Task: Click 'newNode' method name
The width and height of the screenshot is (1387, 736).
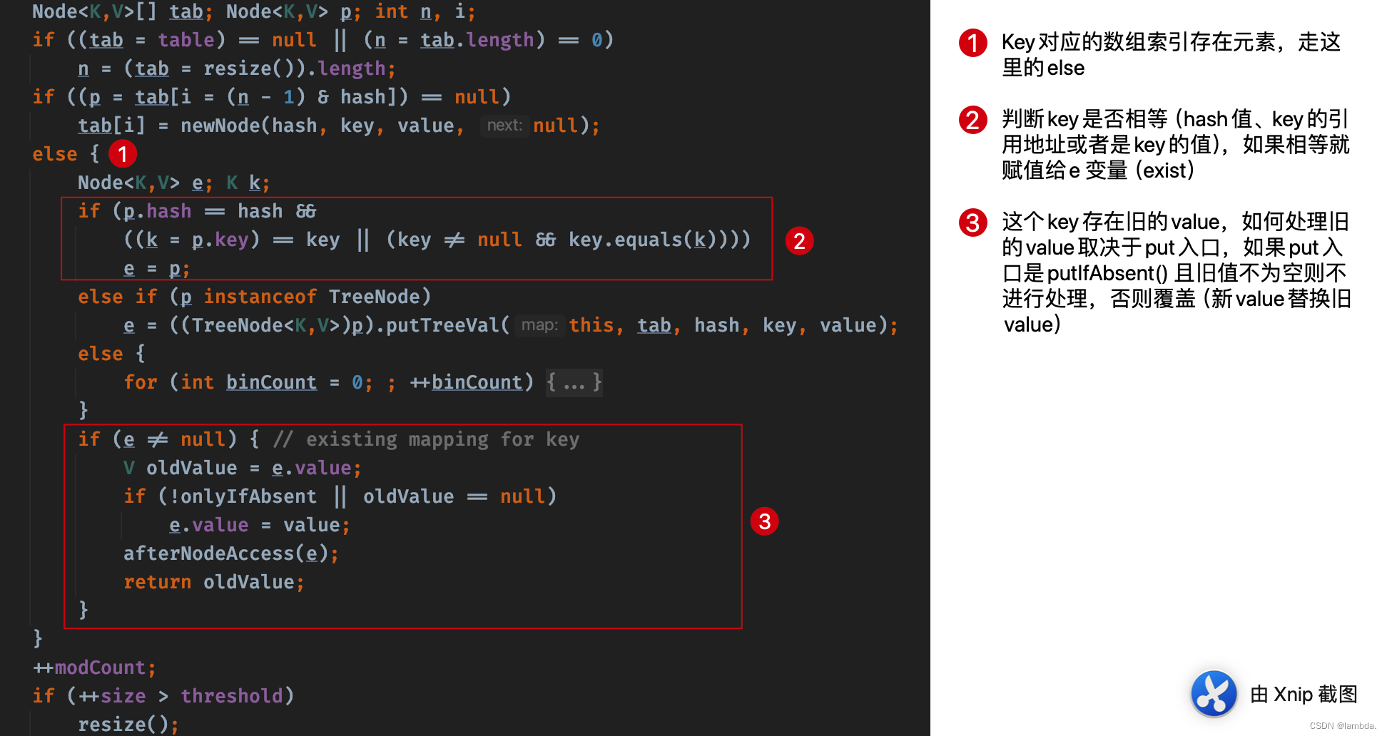Action: tap(220, 126)
